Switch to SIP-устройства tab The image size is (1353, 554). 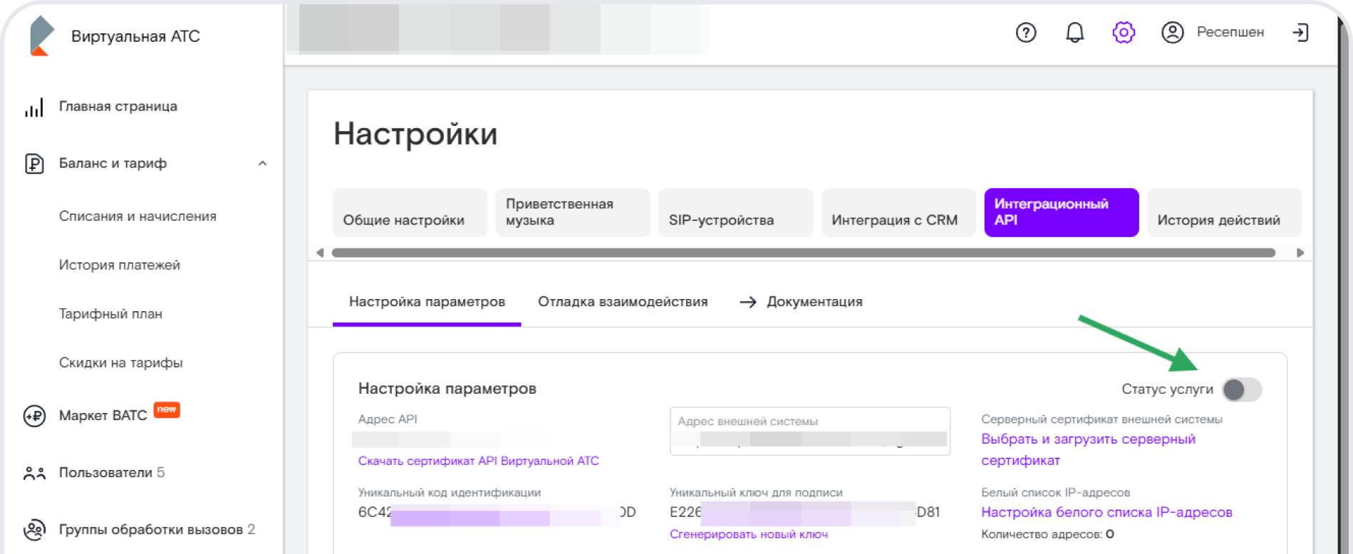click(x=735, y=213)
